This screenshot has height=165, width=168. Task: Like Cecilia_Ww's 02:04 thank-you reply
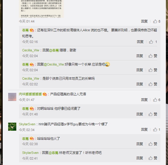coord(153,56)
